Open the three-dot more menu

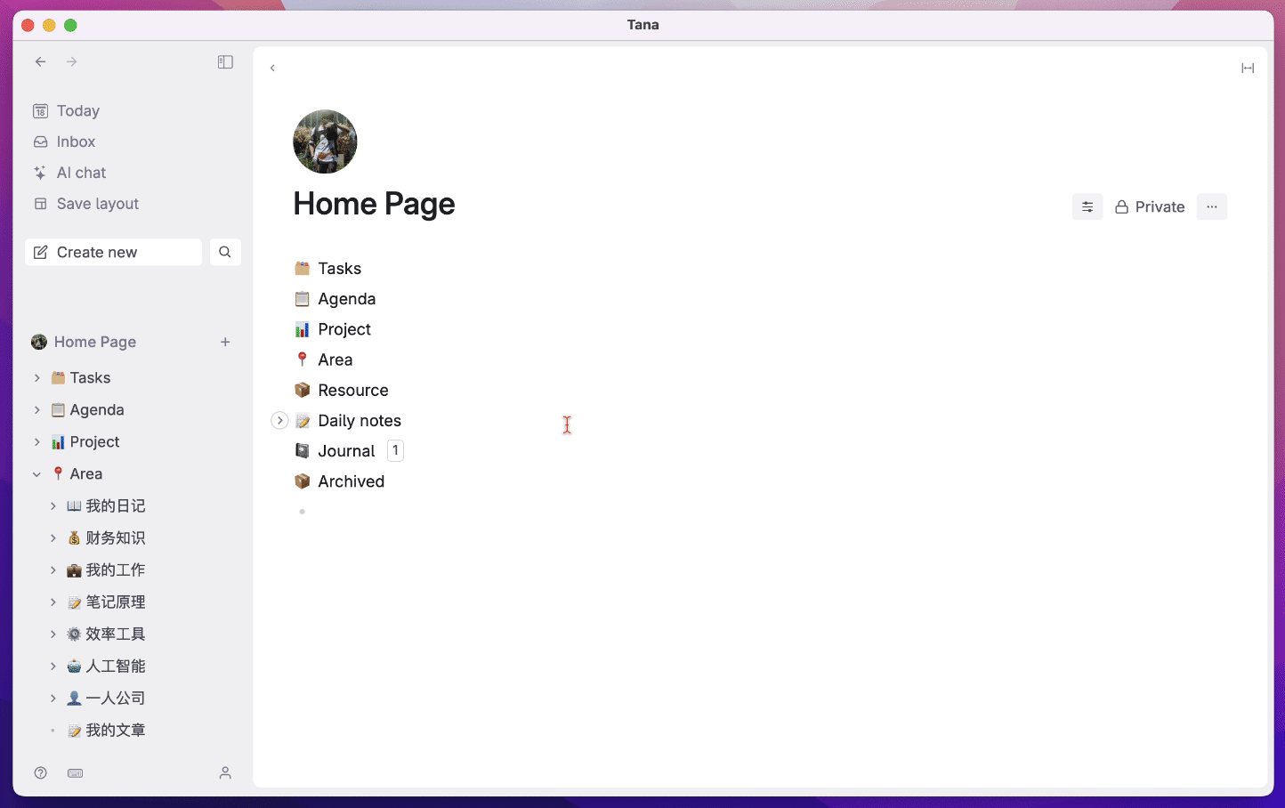coord(1212,206)
